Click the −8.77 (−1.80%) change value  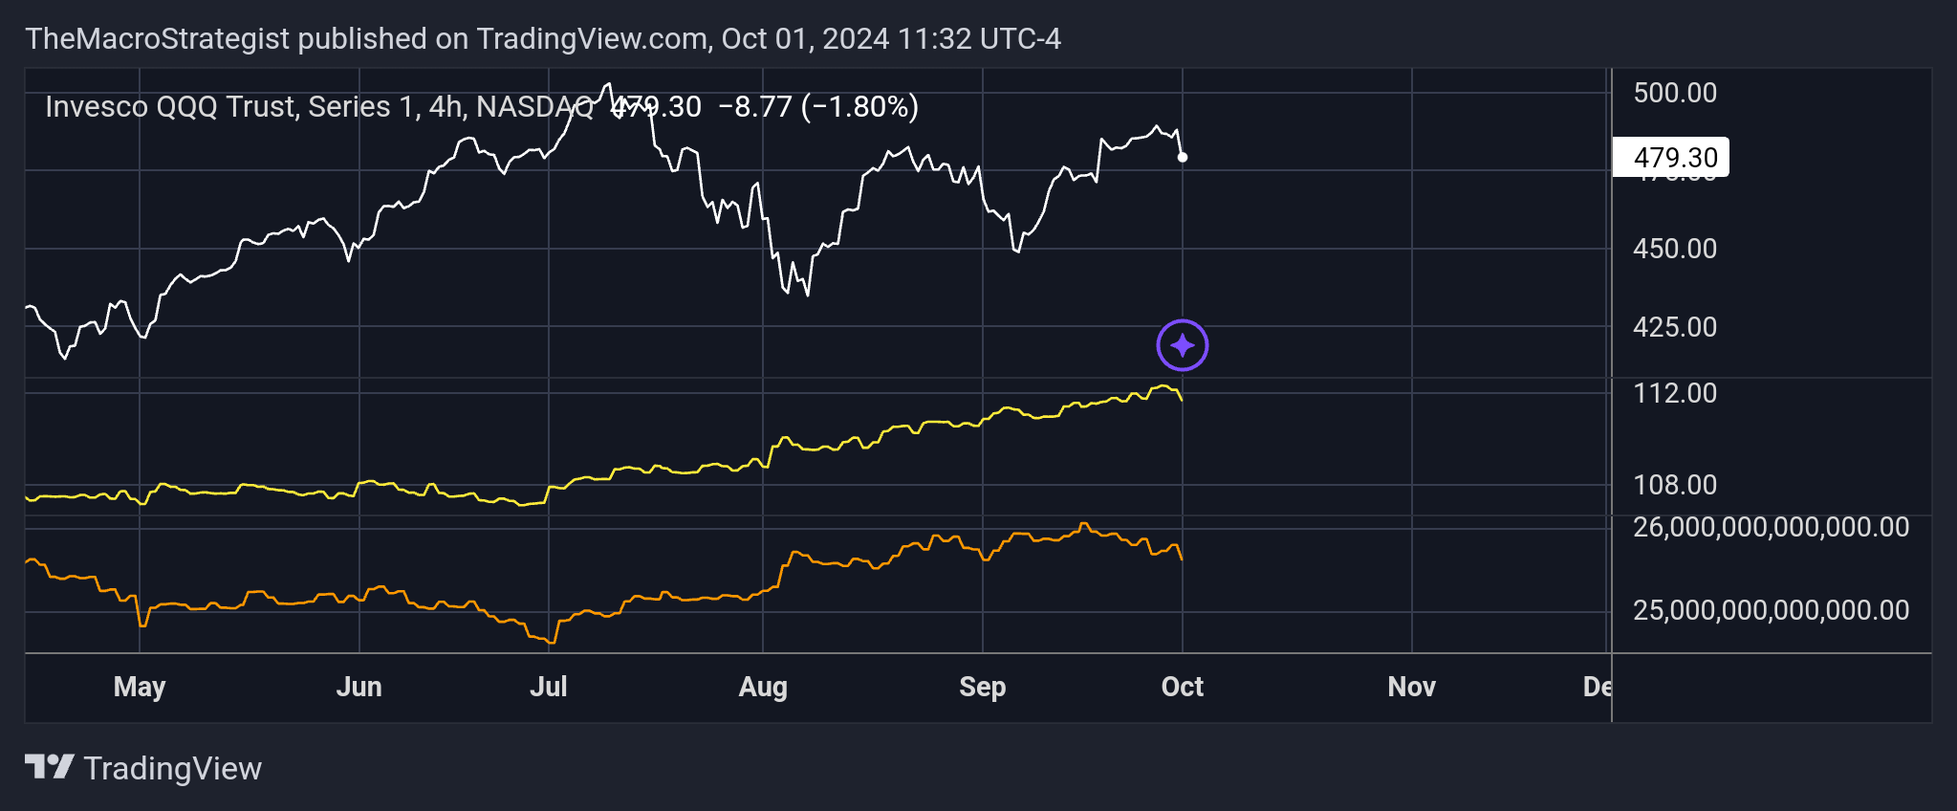click(818, 106)
